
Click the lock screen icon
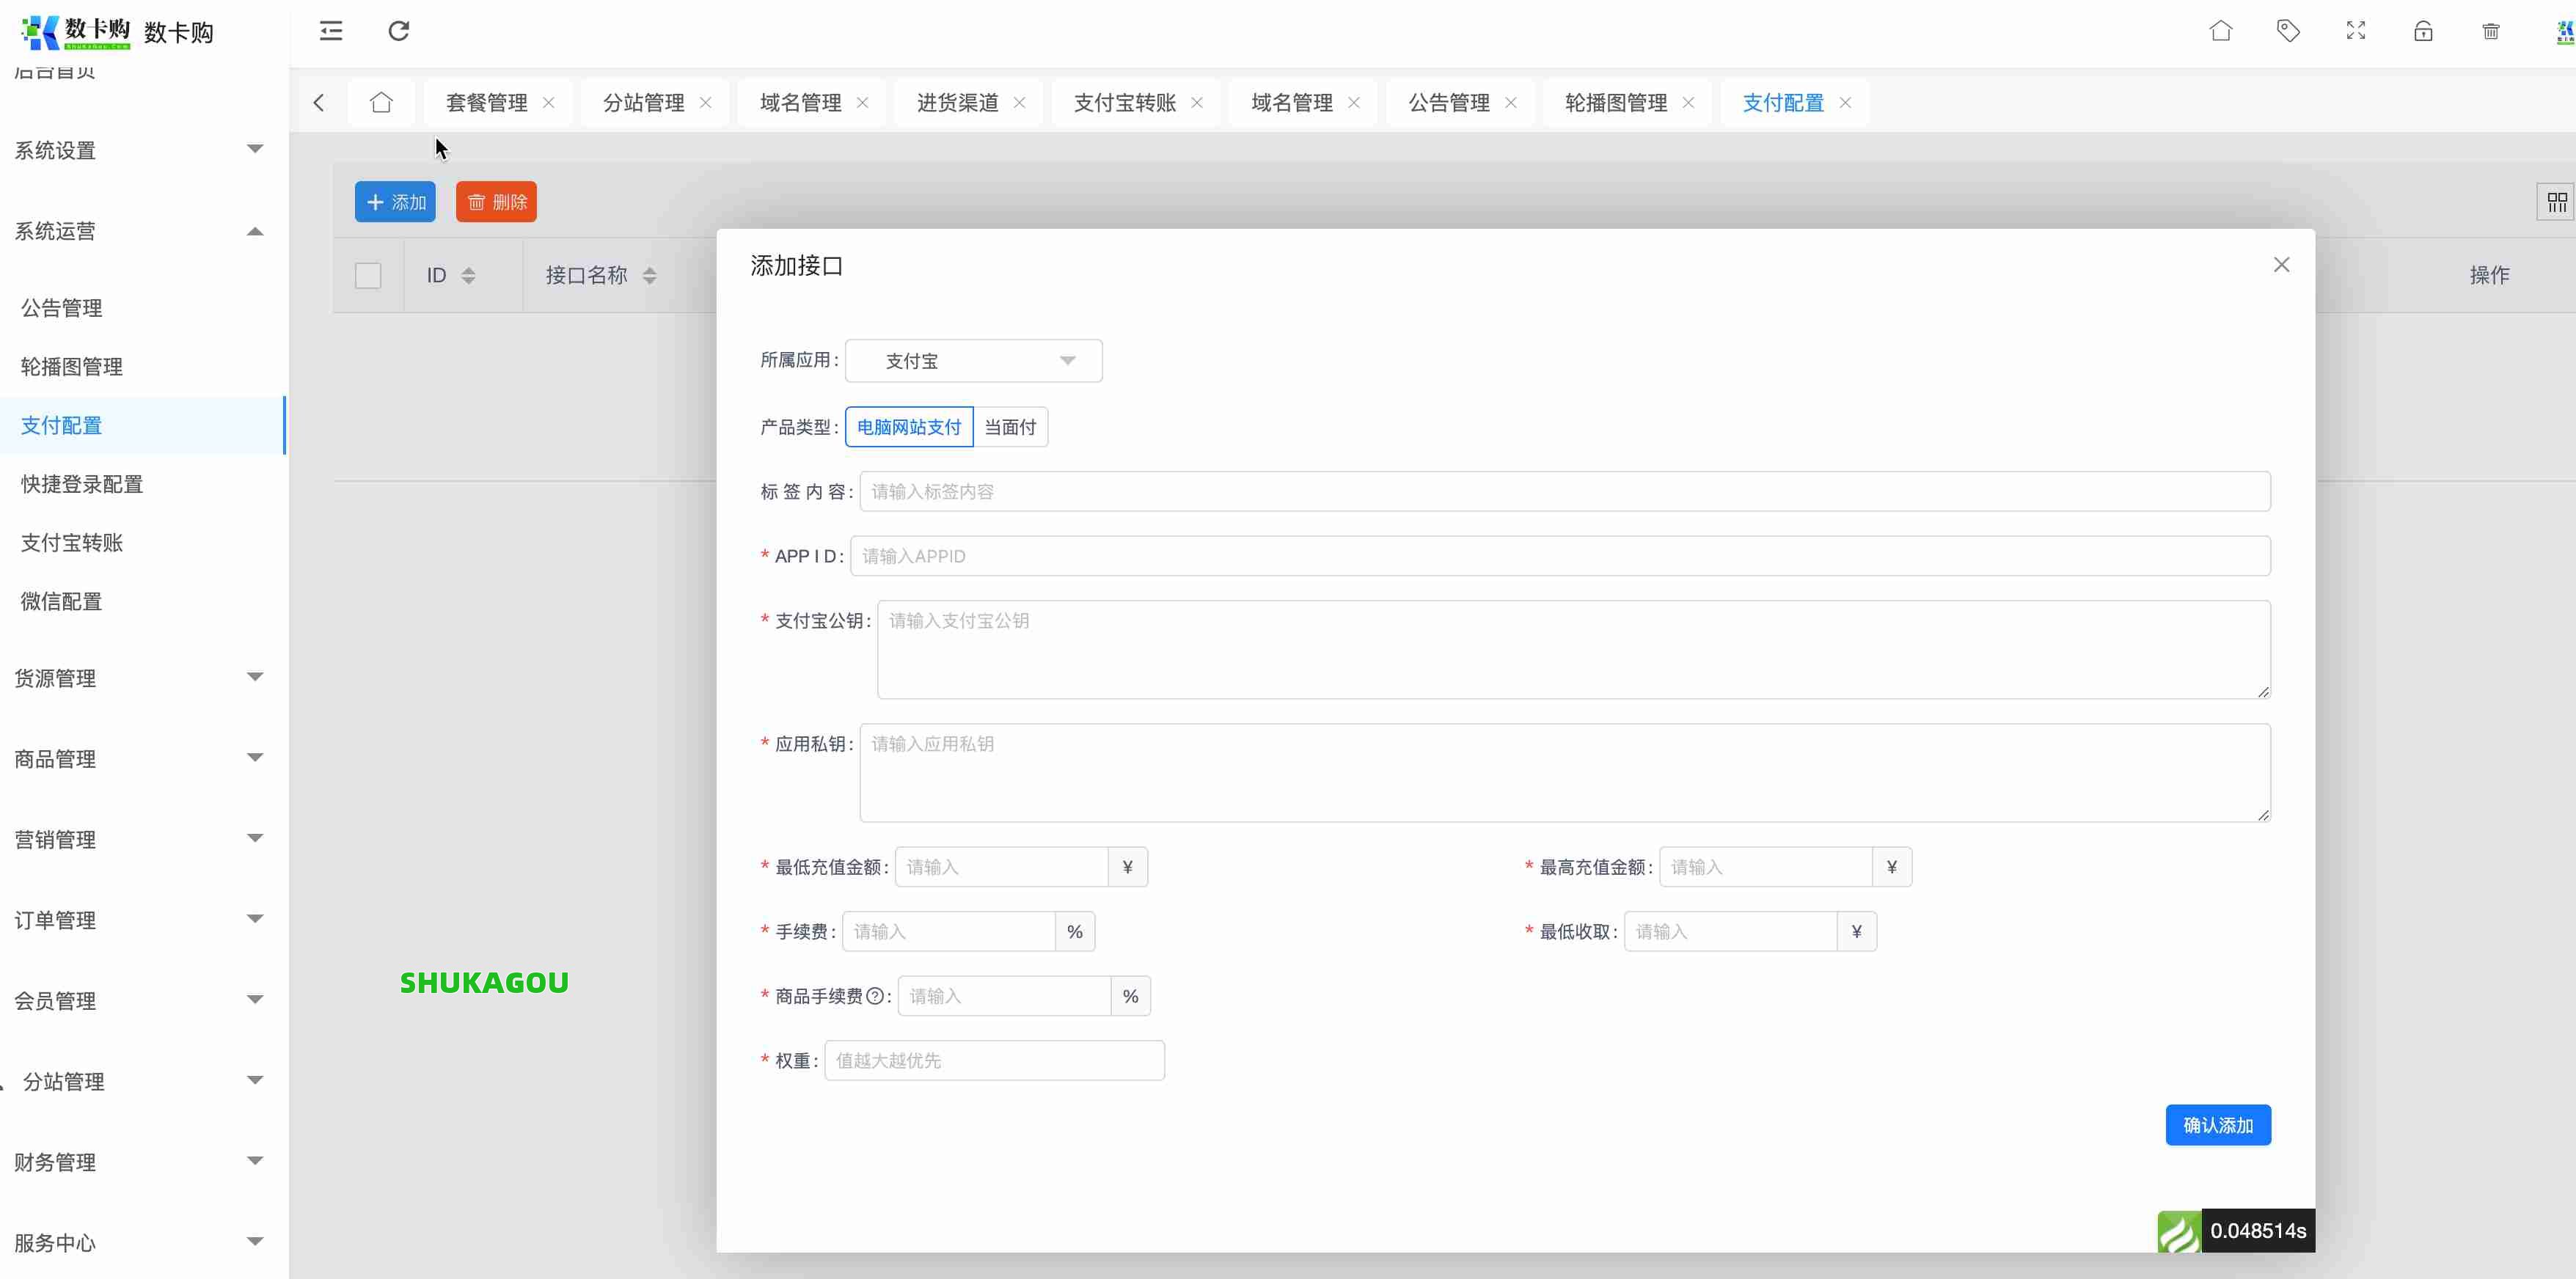tap(2424, 31)
